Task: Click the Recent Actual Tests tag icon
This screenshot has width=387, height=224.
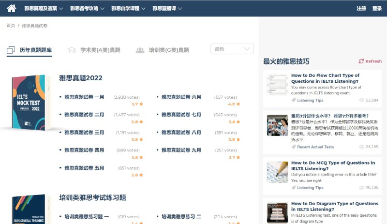Action: tap(294, 147)
